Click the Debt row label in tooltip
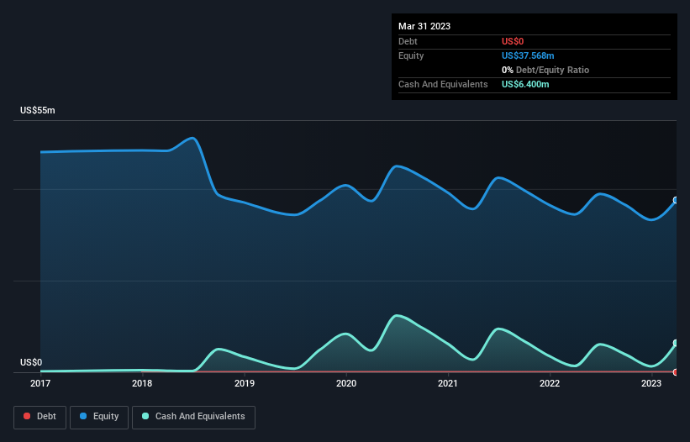The width and height of the screenshot is (690, 442). [408, 41]
